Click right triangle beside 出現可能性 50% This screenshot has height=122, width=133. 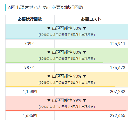click(84, 28)
